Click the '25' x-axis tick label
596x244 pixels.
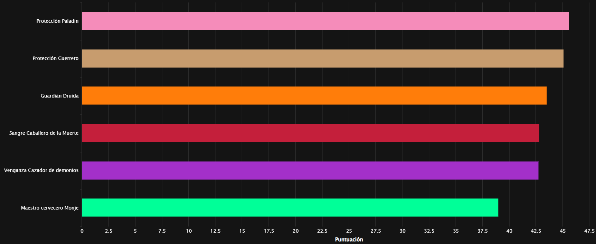tap(349, 231)
